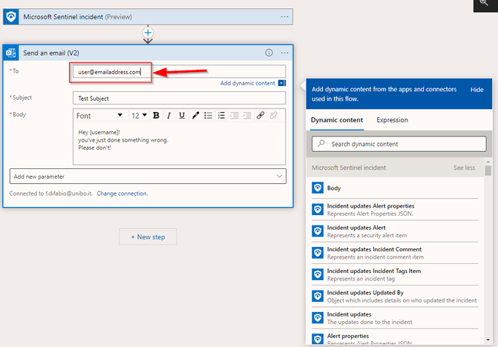
Task: Collapse Sentinel items with See less
Action: coord(464,168)
